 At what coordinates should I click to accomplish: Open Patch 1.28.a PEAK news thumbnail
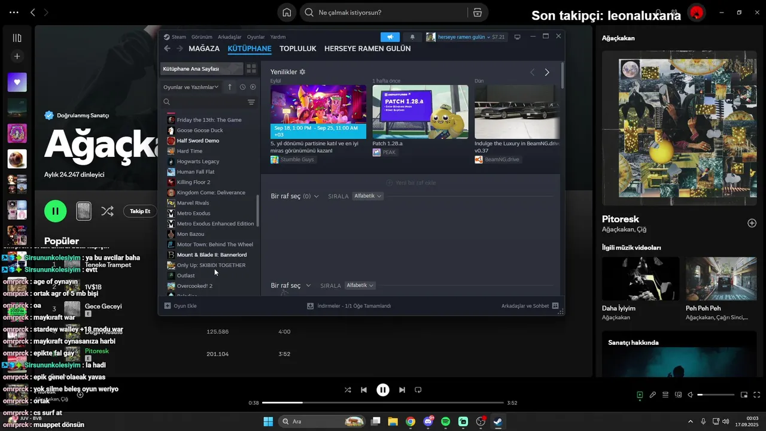[x=420, y=112]
